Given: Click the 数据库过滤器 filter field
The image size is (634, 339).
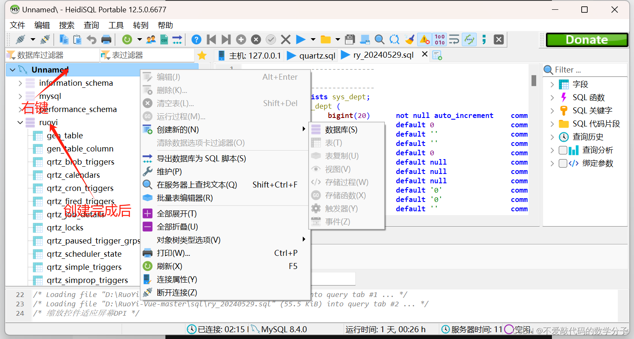Looking at the screenshot, I should [52, 55].
